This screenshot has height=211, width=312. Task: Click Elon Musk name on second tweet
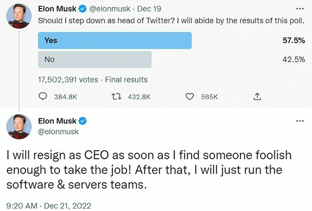click(x=57, y=121)
